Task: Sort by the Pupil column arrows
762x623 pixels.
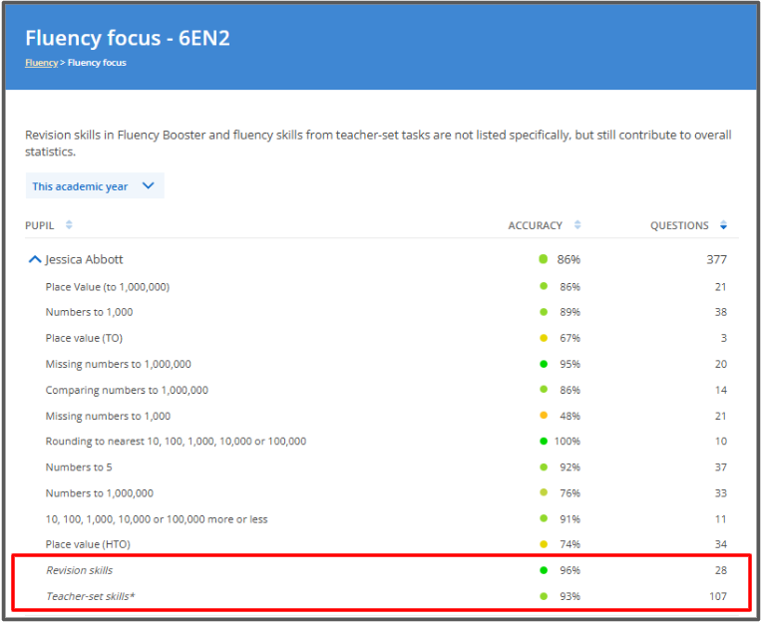Action: tap(69, 225)
